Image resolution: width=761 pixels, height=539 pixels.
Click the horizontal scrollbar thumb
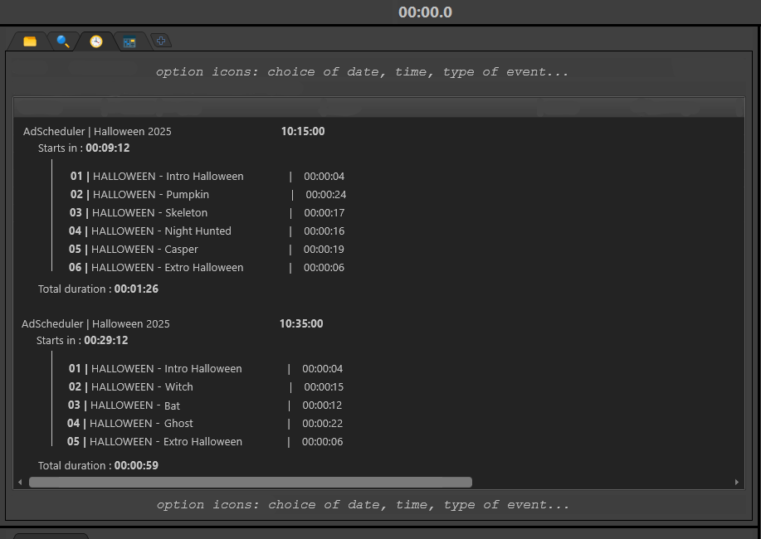[250, 482]
